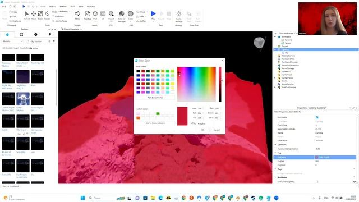The image size is (359, 202).
Task: Switch to the VIEW ribbon tab
Action: click(x=81, y=6)
